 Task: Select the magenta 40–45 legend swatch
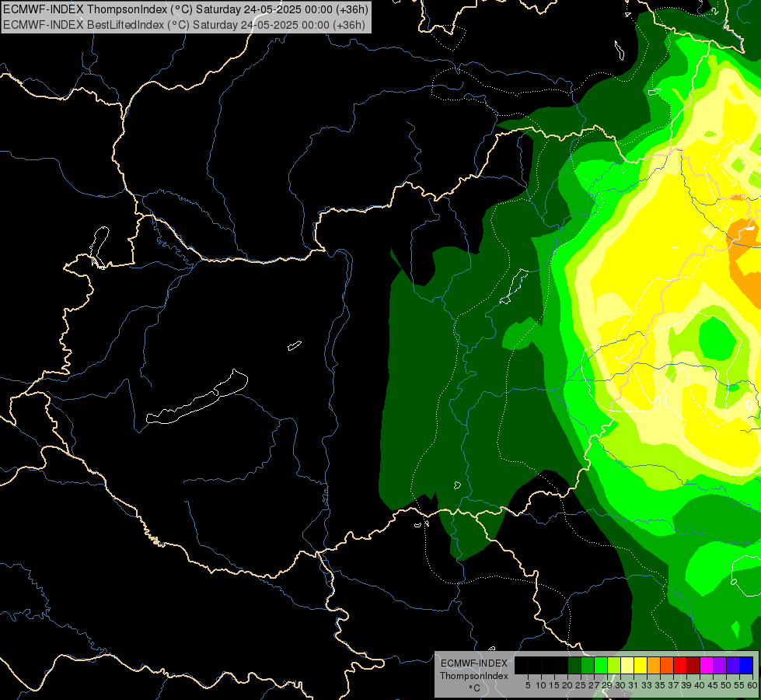[707, 665]
